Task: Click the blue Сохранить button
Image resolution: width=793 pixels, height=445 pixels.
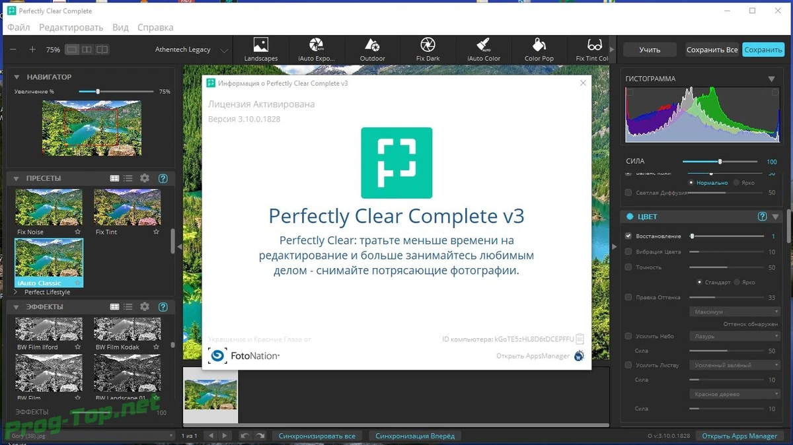Action: (763, 50)
